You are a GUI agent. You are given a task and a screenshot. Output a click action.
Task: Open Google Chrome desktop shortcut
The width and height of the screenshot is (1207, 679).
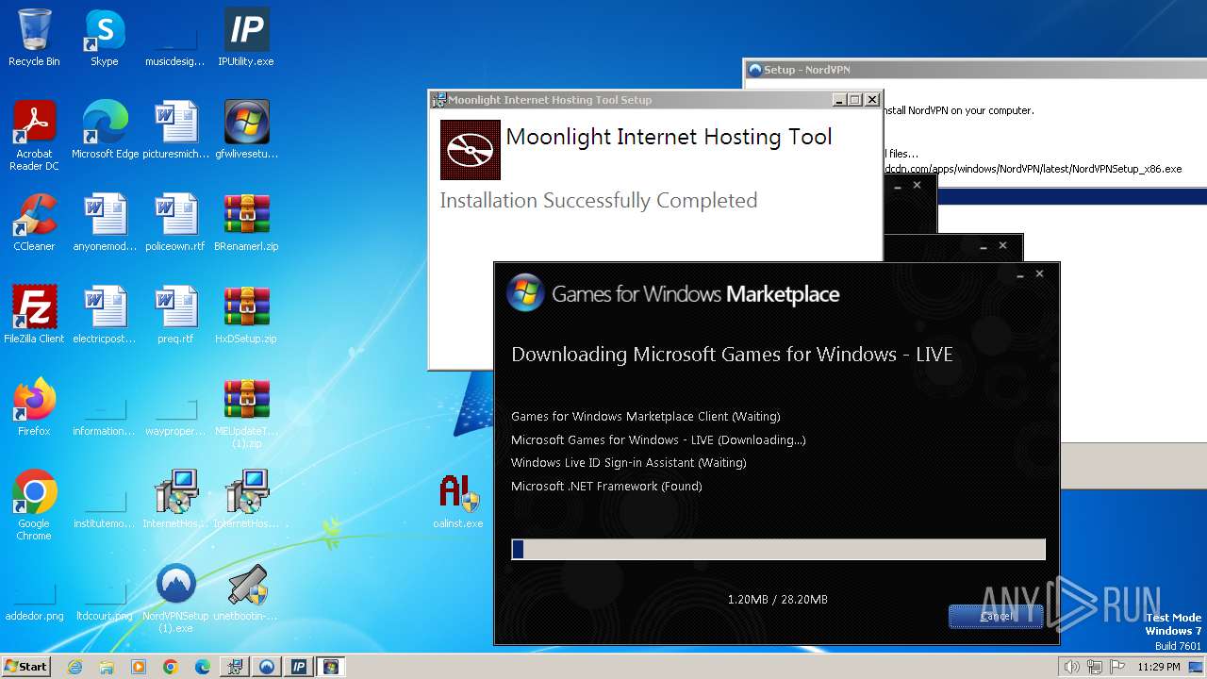click(34, 505)
